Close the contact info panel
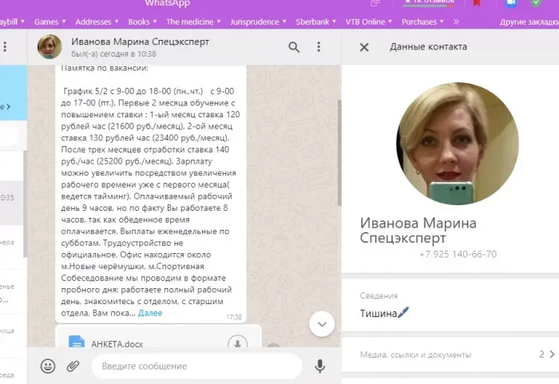This screenshot has width=559, height=384. click(364, 47)
